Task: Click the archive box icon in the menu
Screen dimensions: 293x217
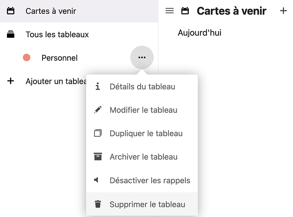Action: [x=98, y=157]
